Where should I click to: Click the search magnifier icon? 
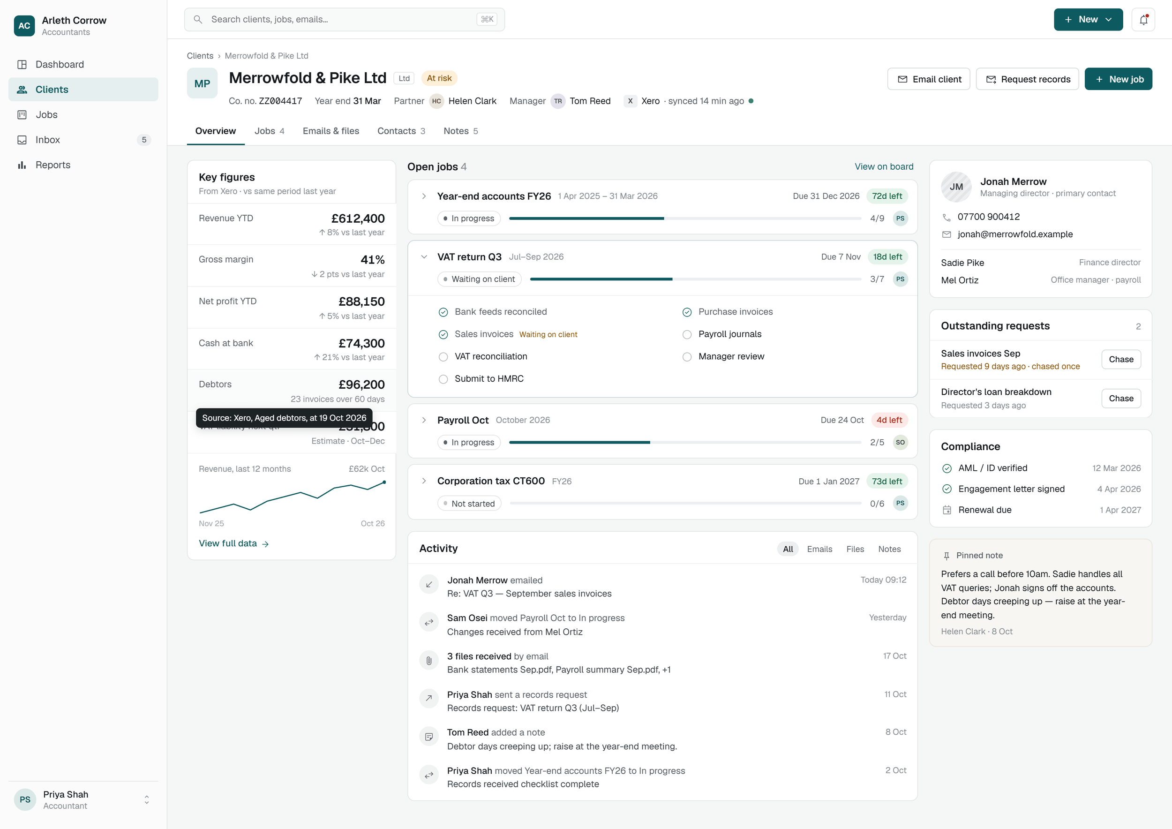198,19
